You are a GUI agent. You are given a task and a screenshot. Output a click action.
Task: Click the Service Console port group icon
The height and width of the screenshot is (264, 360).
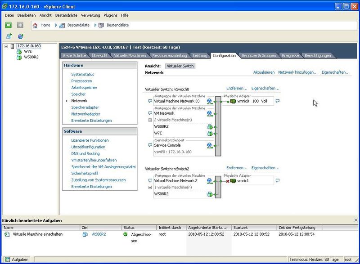209,146
